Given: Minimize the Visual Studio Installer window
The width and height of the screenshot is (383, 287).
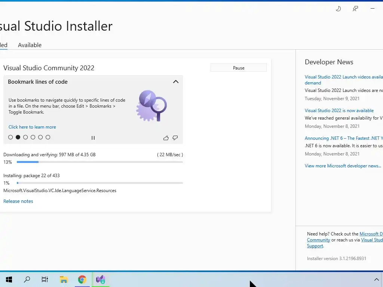Looking at the screenshot, I should click(373, 9).
